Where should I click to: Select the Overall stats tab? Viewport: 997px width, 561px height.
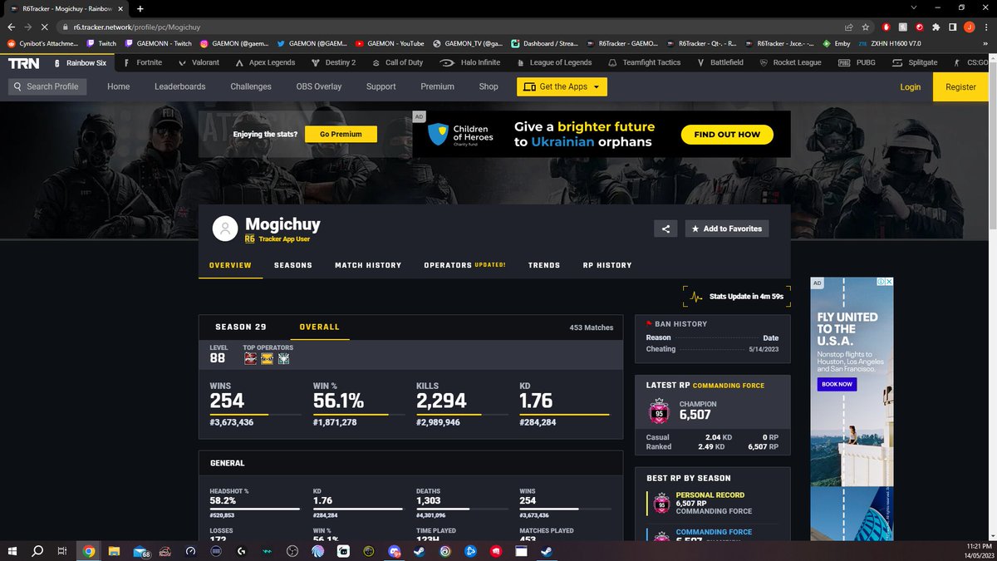(x=320, y=327)
